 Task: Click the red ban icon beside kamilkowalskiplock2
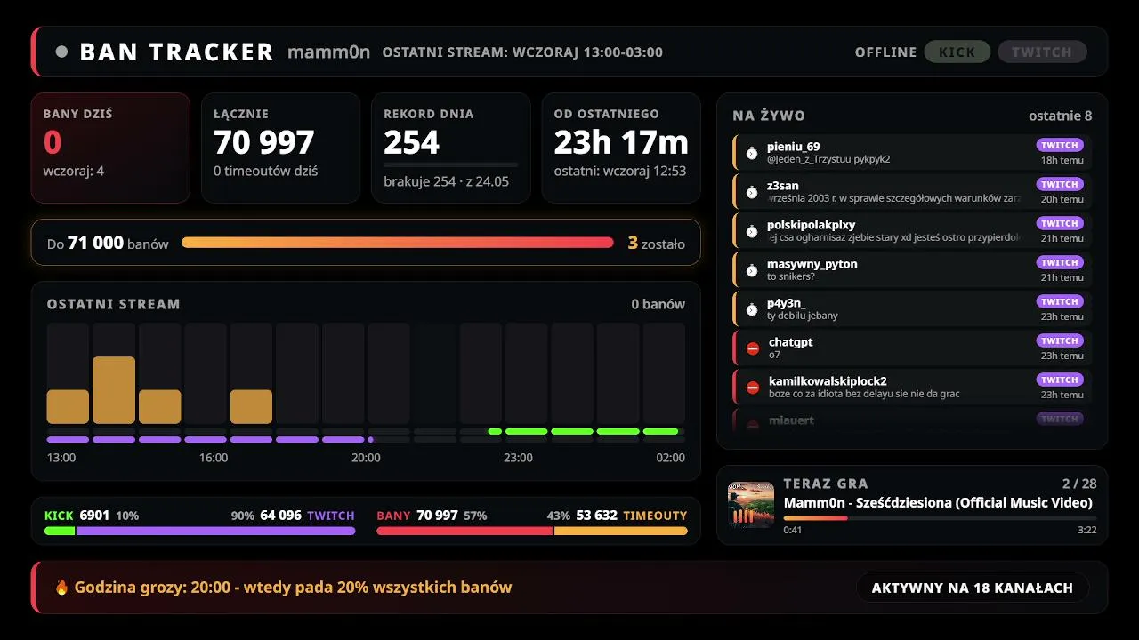tap(753, 388)
